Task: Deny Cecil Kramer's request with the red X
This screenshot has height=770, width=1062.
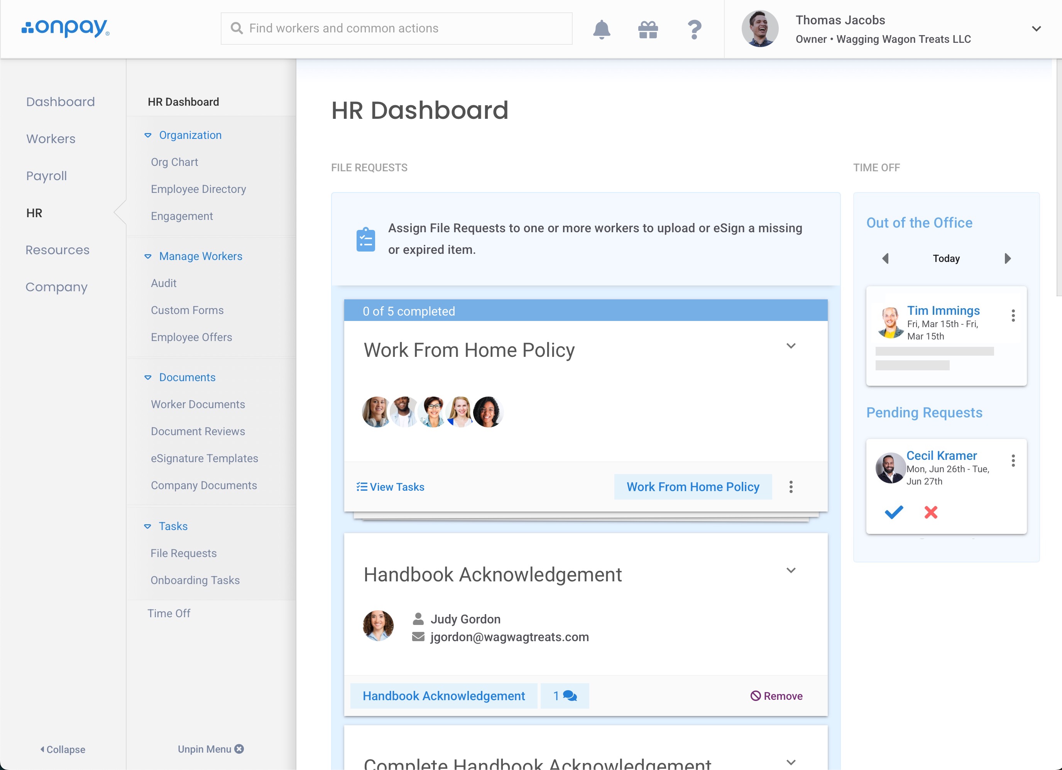Action: [930, 512]
